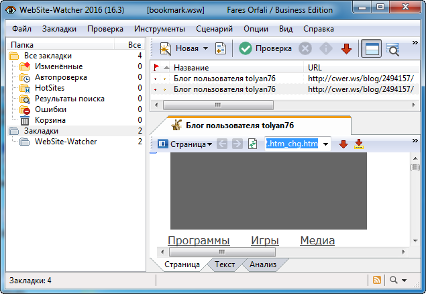Click the red flag column header

pyautogui.click(x=156, y=68)
